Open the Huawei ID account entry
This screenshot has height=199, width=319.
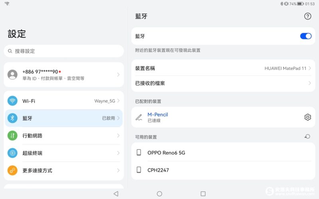[x=64, y=75]
